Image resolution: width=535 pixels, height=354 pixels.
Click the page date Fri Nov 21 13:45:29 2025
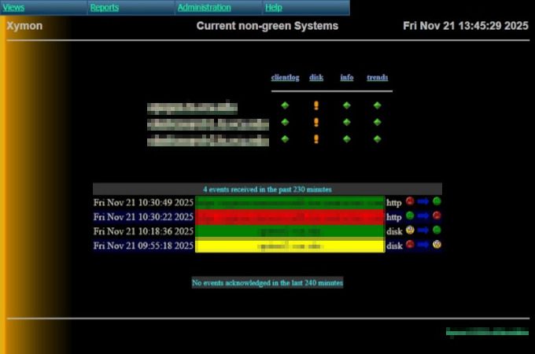(x=466, y=26)
